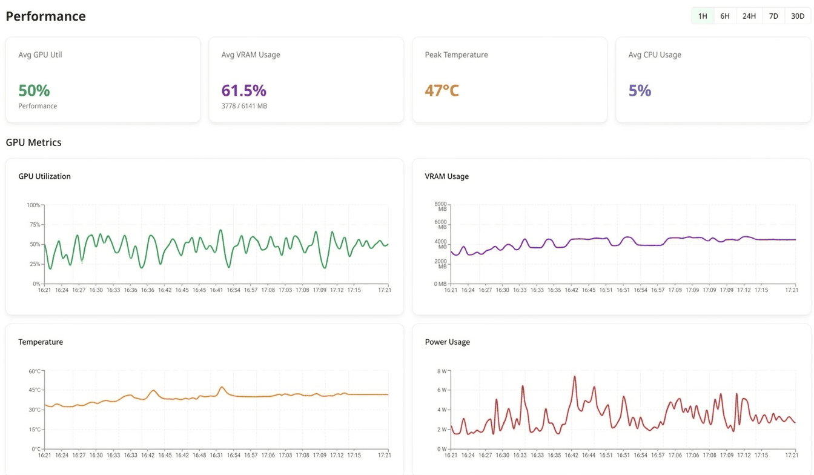Click the Peak Temperature 47°C card
This screenshot has width=814, height=475.
click(x=509, y=79)
